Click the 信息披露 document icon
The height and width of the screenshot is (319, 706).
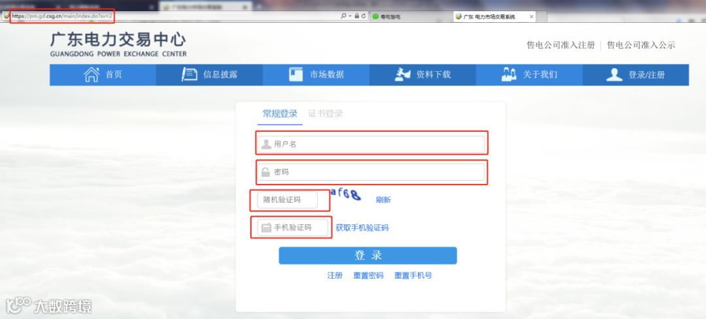pyautogui.click(x=189, y=74)
